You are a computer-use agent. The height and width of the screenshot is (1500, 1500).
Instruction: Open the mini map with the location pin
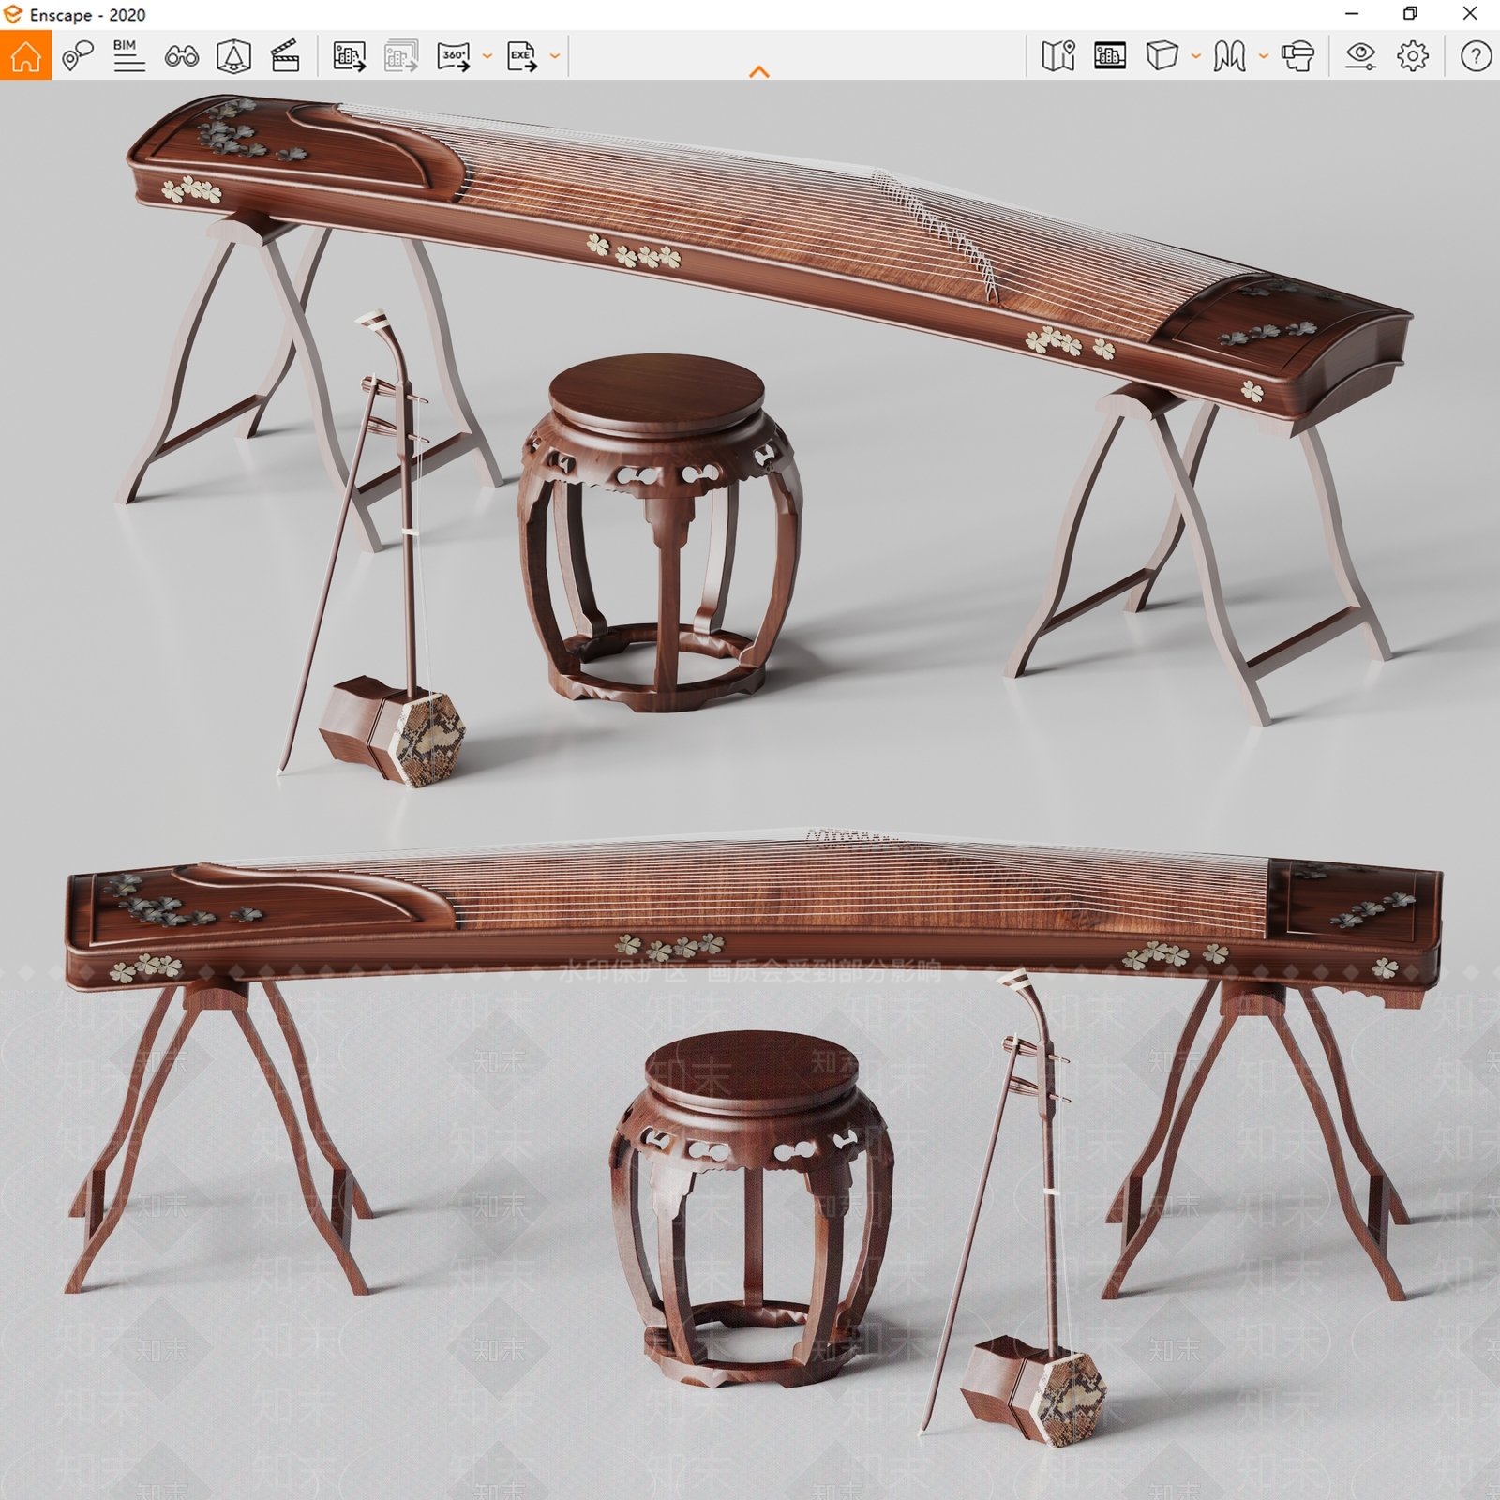pyautogui.click(x=1057, y=56)
